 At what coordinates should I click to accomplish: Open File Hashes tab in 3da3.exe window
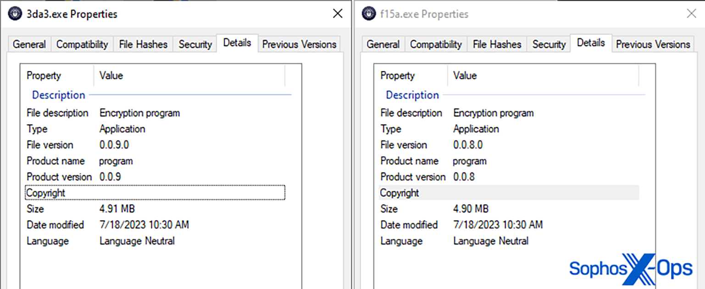(x=143, y=44)
